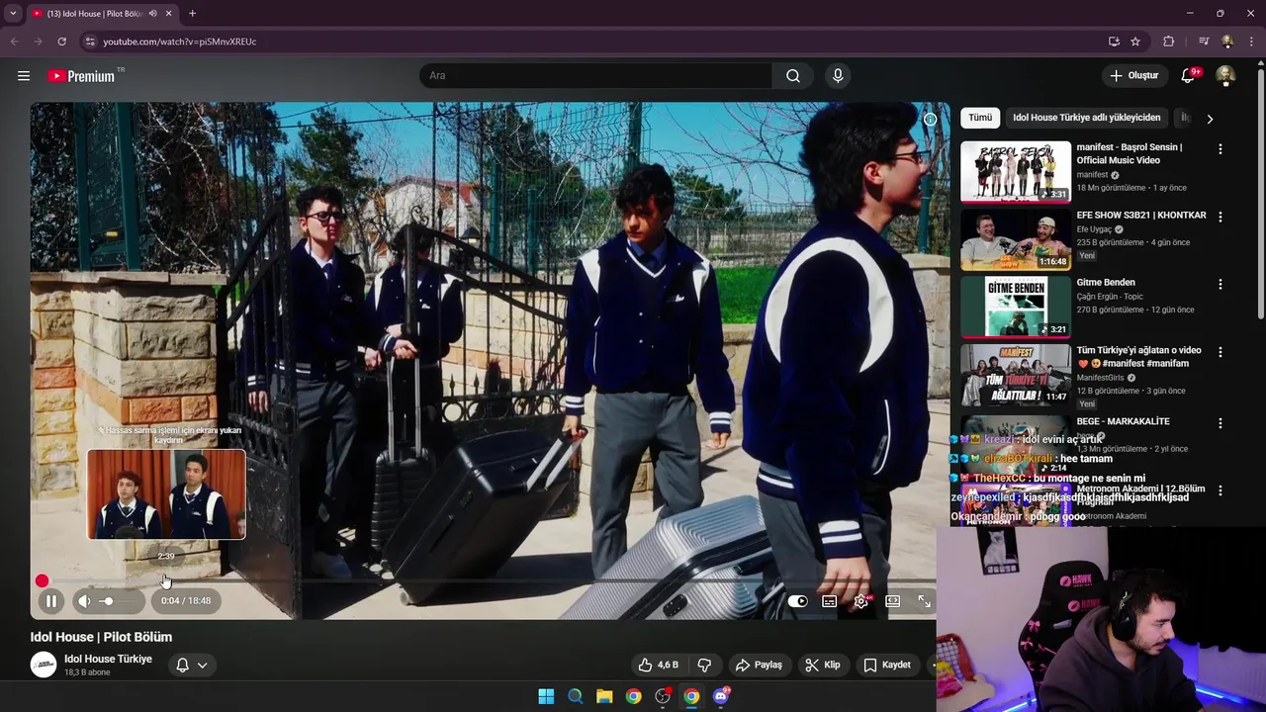Image resolution: width=1266 pixels, height=712 pixels.
Task: Open Discord from the taskbar
Action: click(x=721, y=696)
